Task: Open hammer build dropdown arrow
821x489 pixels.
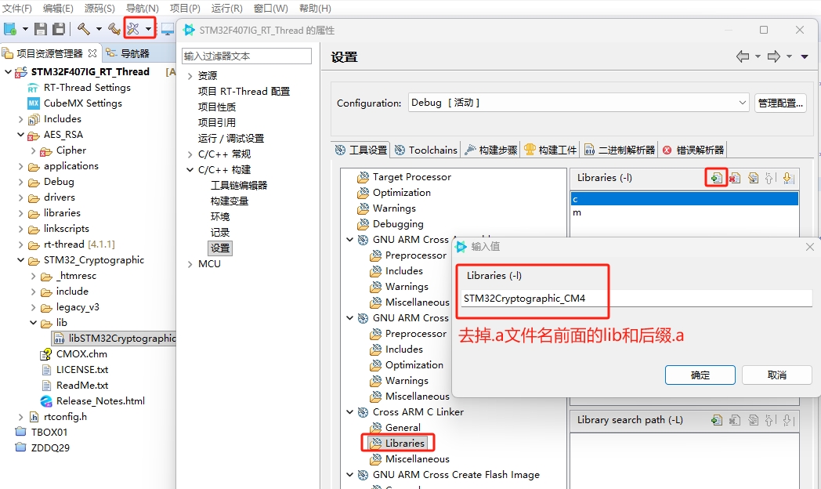Action: (99, 29)
